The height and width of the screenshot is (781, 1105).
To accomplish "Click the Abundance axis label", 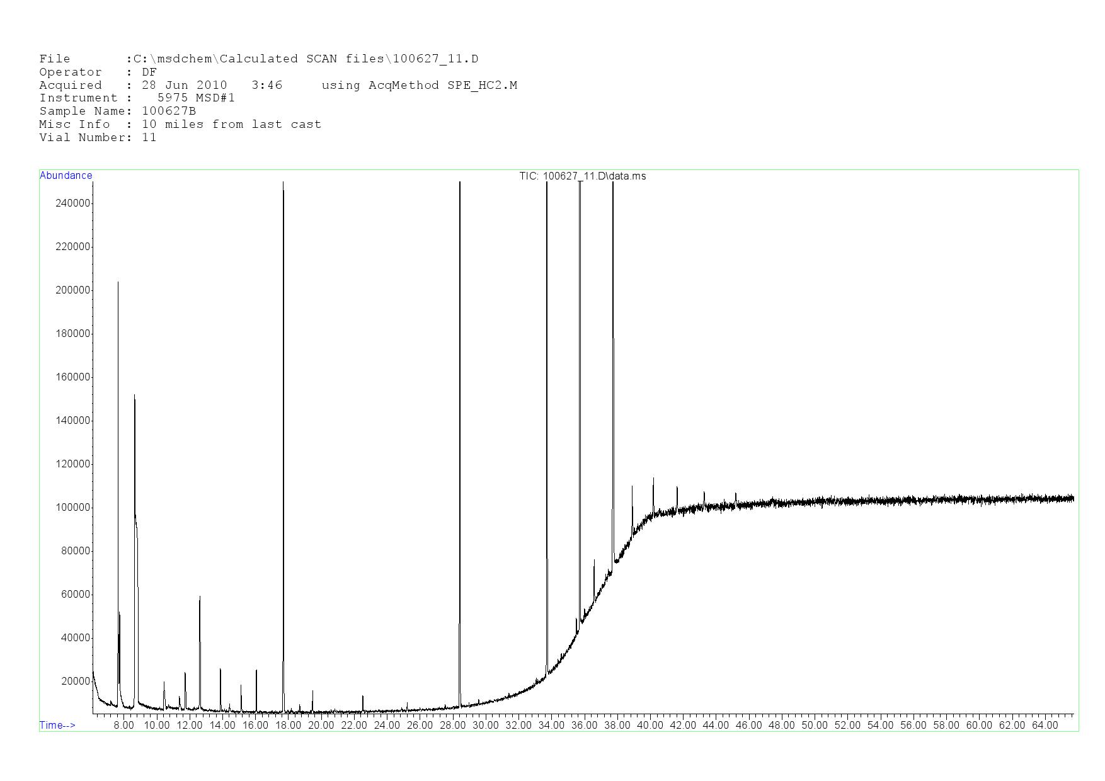I will pyautogui.click(x=66, y=176).
